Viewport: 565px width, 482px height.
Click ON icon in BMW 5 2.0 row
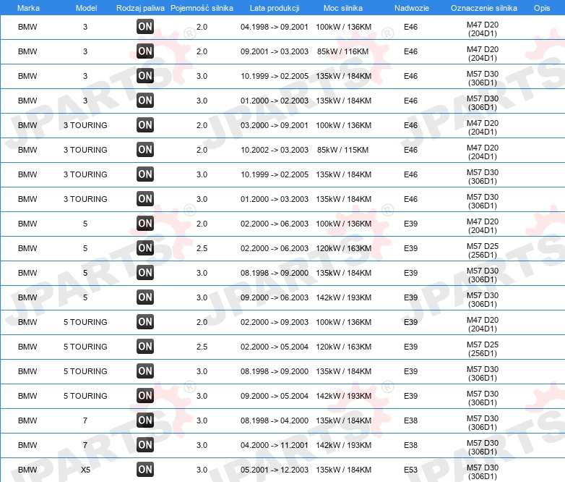pos(145,223)
